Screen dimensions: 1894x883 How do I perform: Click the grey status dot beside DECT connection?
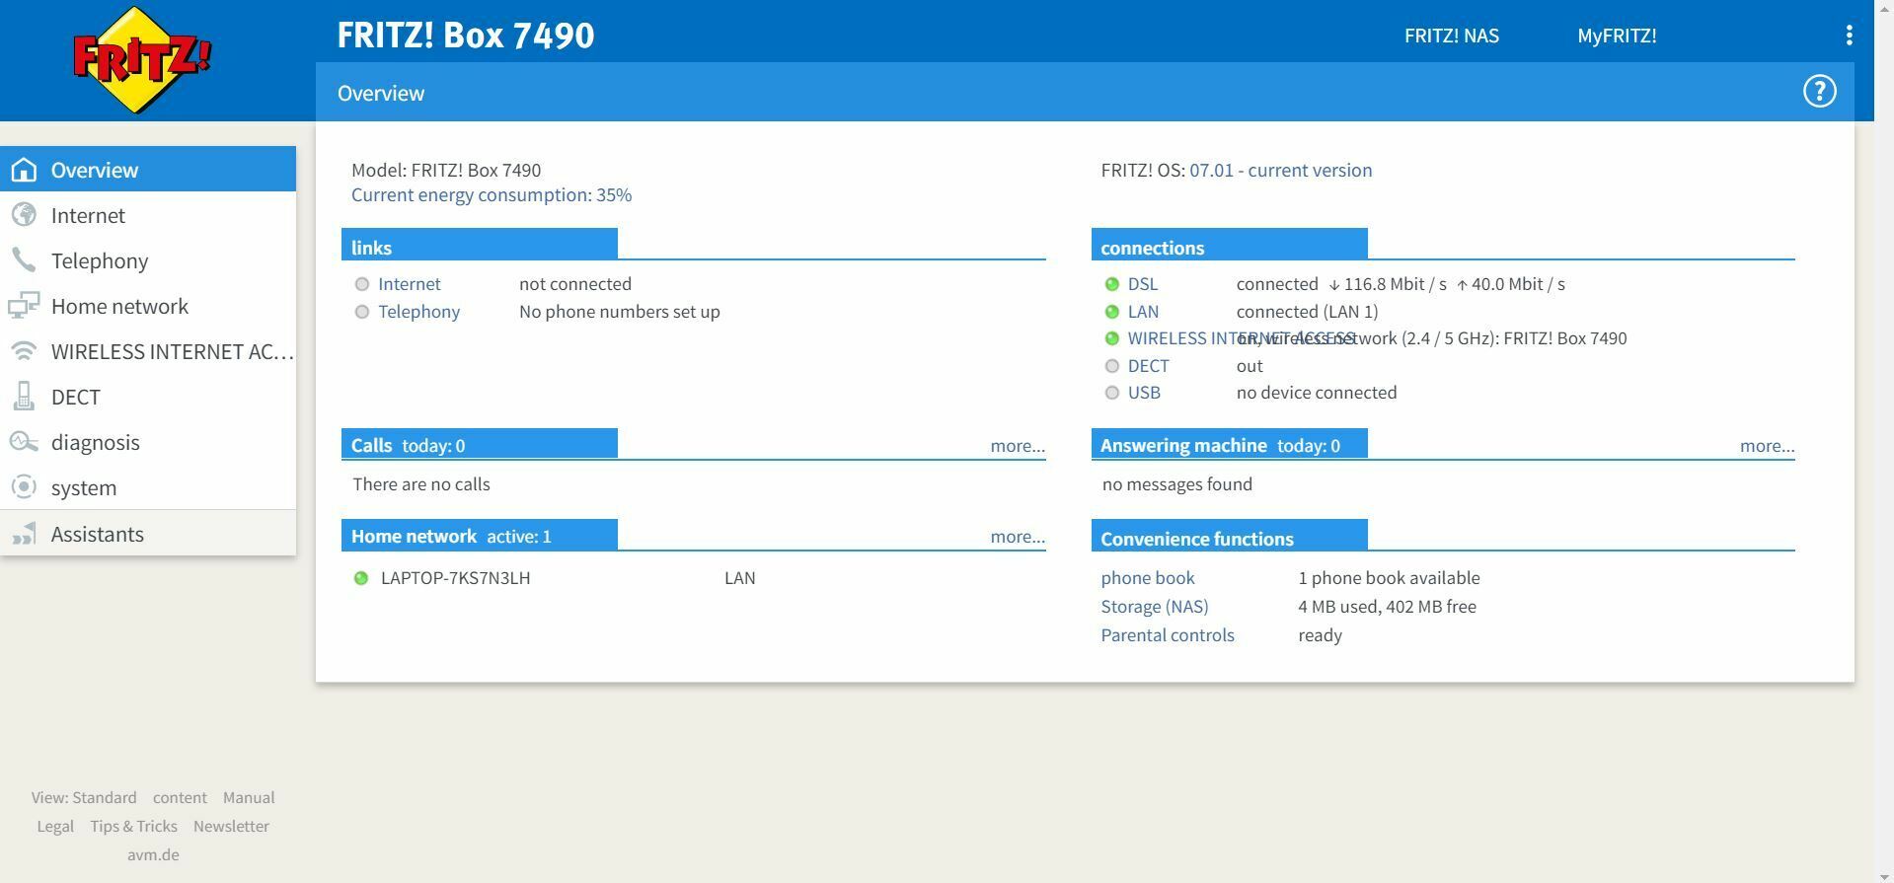[x=1112, y=366]
